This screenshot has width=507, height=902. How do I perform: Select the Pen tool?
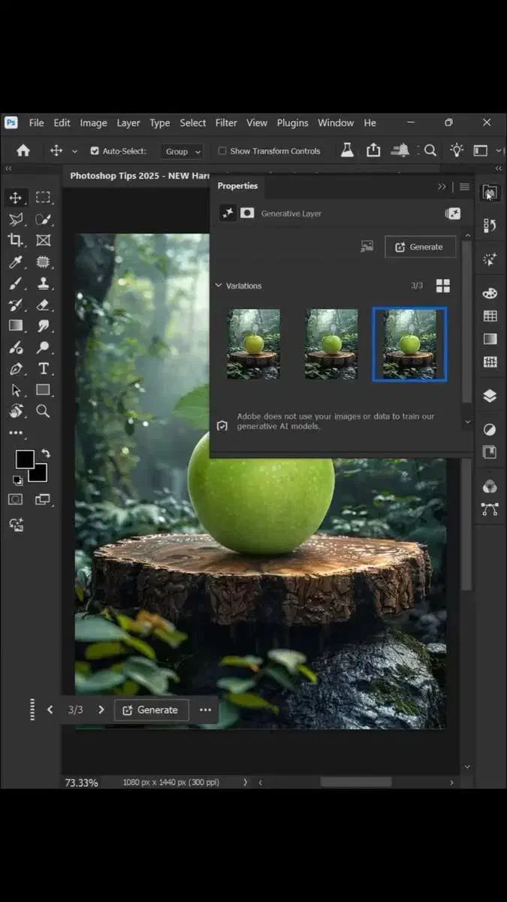click(15, 368)
